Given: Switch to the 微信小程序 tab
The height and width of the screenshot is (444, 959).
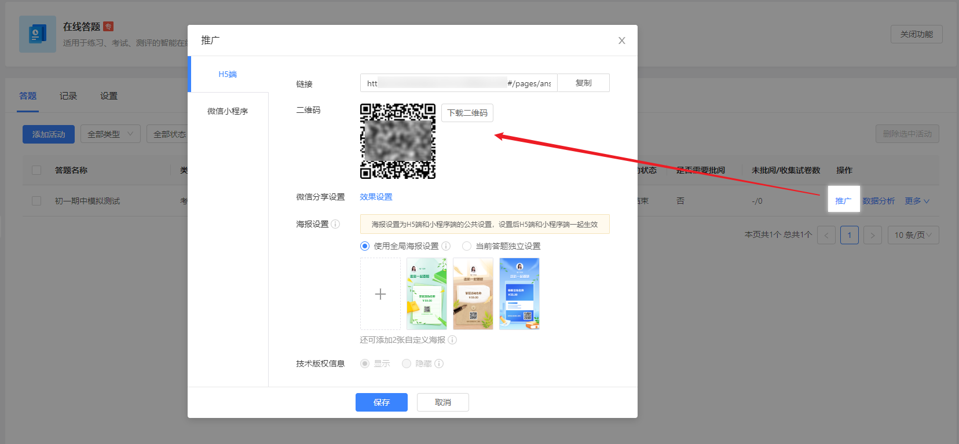Looking at the screenshot, I should [x=228, y=111].
